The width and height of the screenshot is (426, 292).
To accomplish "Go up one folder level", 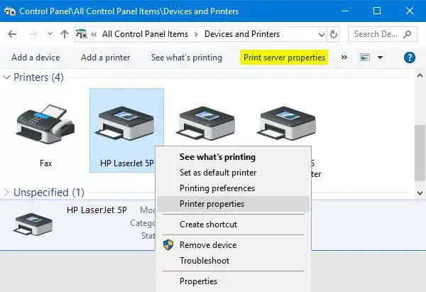I will pos(65,34).
